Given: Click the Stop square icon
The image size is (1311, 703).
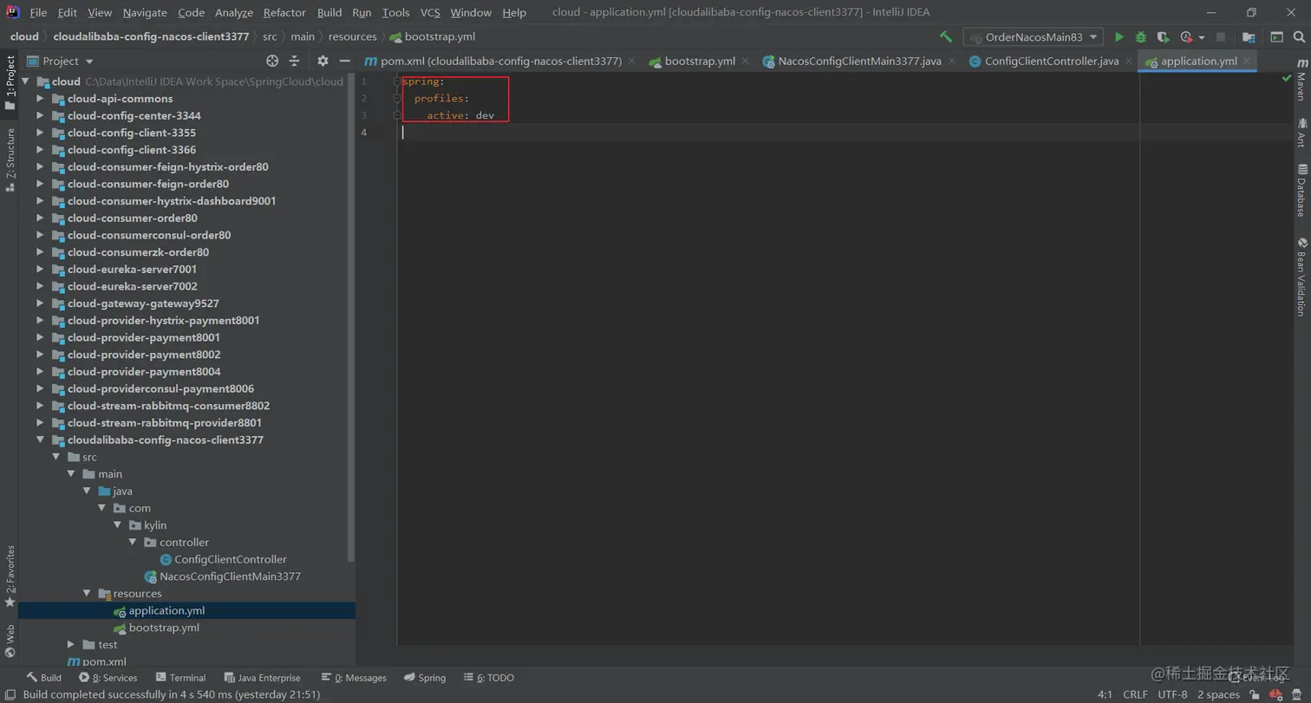Looking at the screenshot, I should point(1221,37).
